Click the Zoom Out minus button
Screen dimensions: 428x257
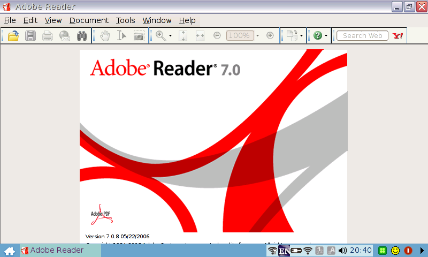[x=217, y=35]
